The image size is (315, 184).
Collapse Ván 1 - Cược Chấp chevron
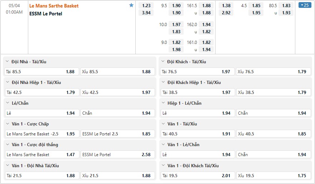click(x=8, y=124)
